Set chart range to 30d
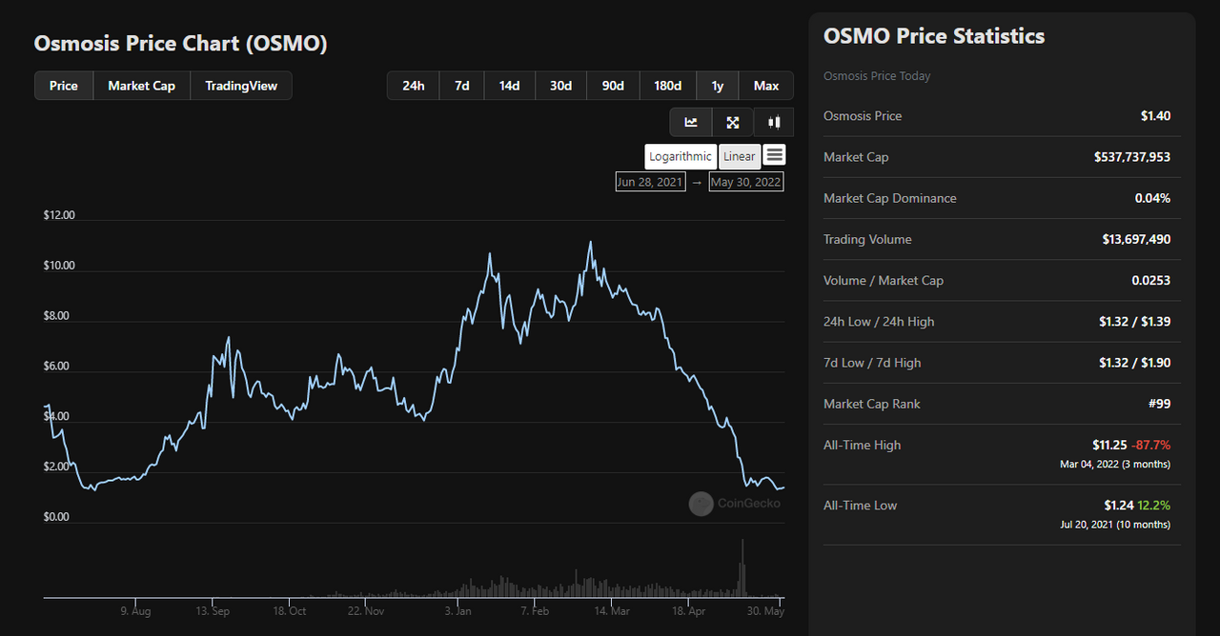 [x=560, y=86]
